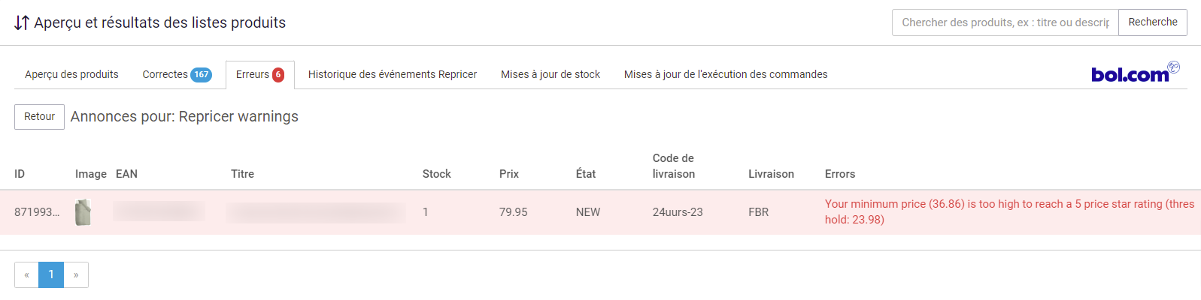The width and height of the screenshot is (1201, 300).
Task: Click the red errors count badge
Action: tap(278, 75)
